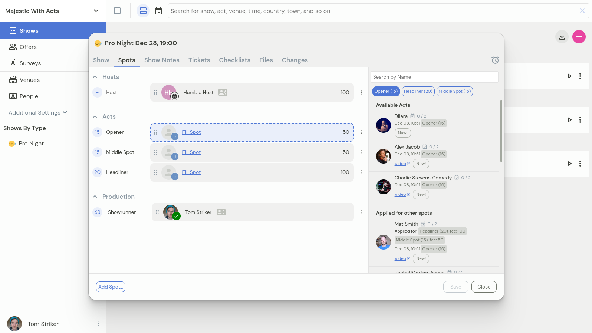This screenshot has width=592, height=333.
Task: Open Venues sidebar entry
Action: pyautogui.click(x=24, y=80)
